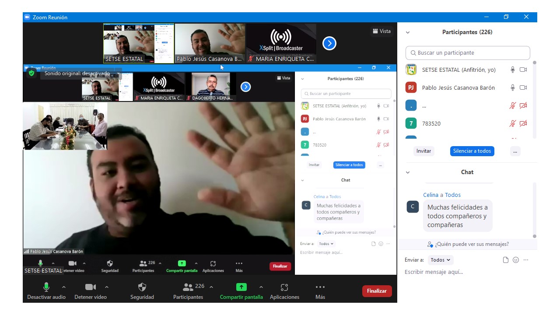The height and width of the screenshot is (315, 560).
Task: Open Enviar a: Todos dropdown
Action: click(440, 260)
